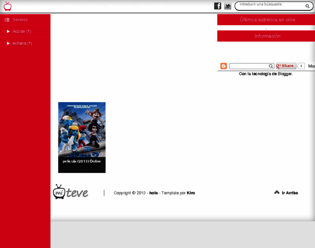Click the Blogger navbar search magnifier
Image resolution: width=315 pixels, height=248 pixels.
pos(271,66)
